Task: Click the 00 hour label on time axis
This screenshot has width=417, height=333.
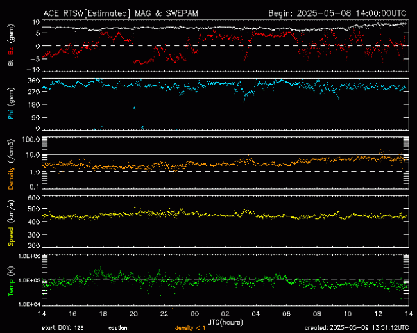Action: click(x=194, y=314)
